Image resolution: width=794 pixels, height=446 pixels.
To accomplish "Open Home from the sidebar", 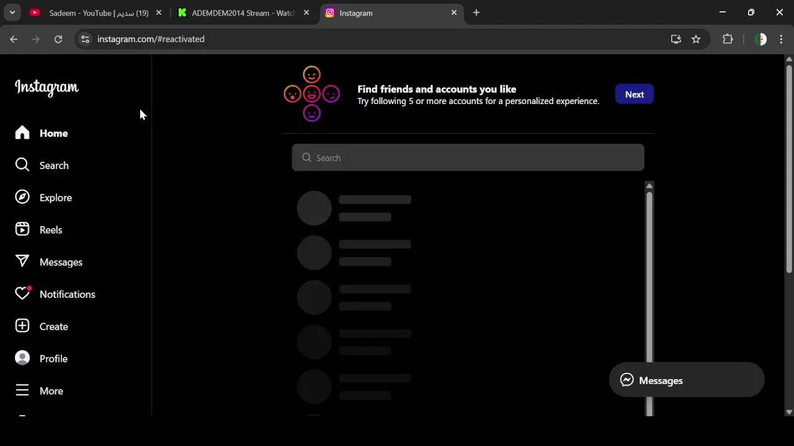I will tap(42, 133).
